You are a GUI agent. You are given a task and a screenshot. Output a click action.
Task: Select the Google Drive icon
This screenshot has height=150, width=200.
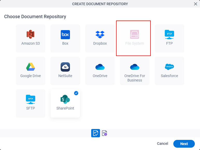coord(31,67)
